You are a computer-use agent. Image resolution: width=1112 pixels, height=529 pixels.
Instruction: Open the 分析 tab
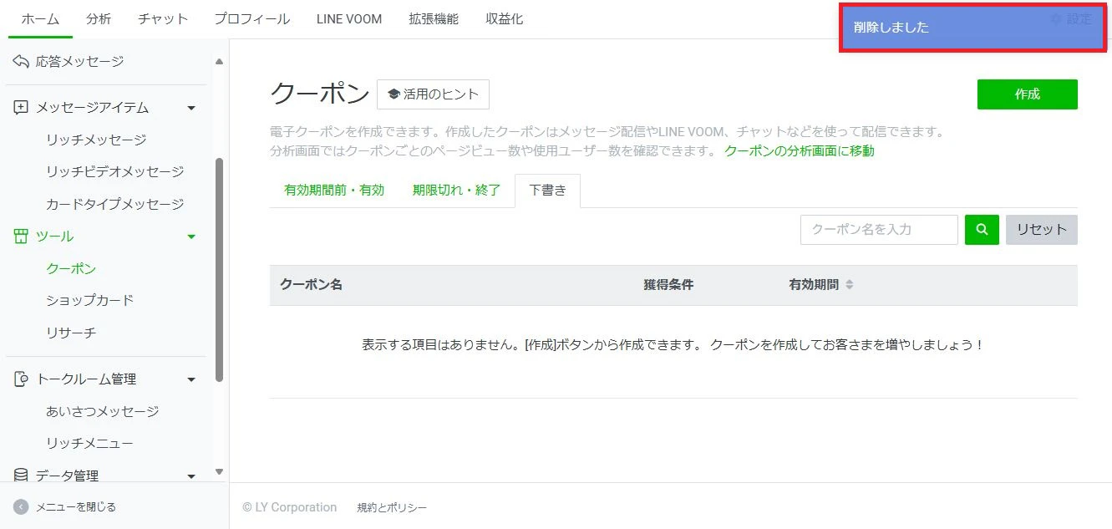point(99,18)
